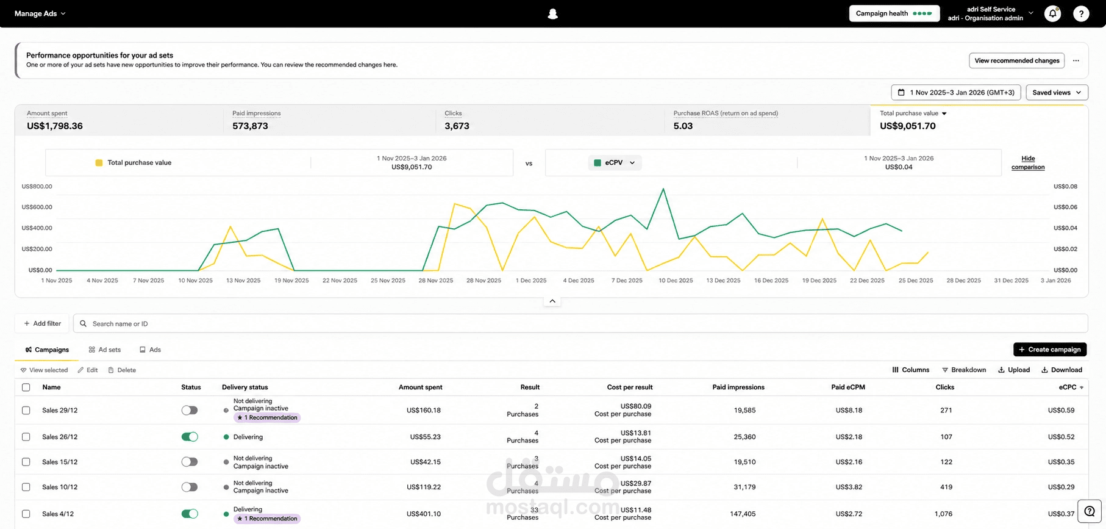Image resolution: width=1106 pixels, height=529 pixels.
Task: Check the Sales 4/12 row checkbox
Action: (x=26, y=514)
